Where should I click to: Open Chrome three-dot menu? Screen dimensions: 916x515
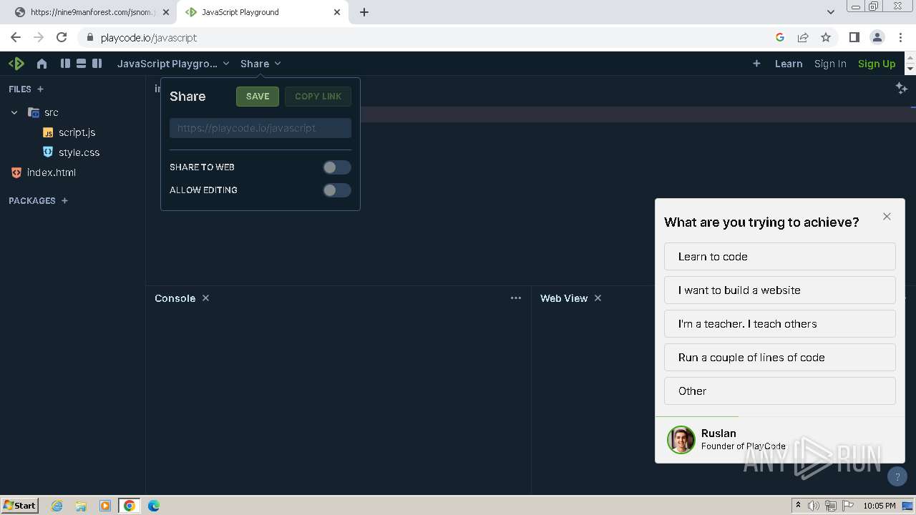click(x=900, y=37)
